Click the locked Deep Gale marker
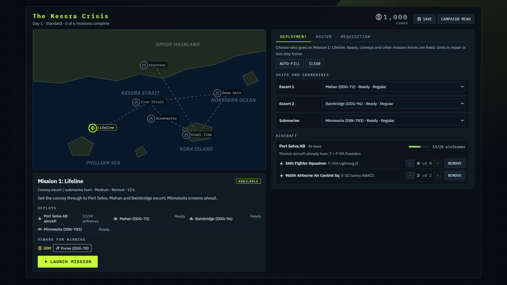This screenshot has height=285, width=507. click(x=217, y=93)
